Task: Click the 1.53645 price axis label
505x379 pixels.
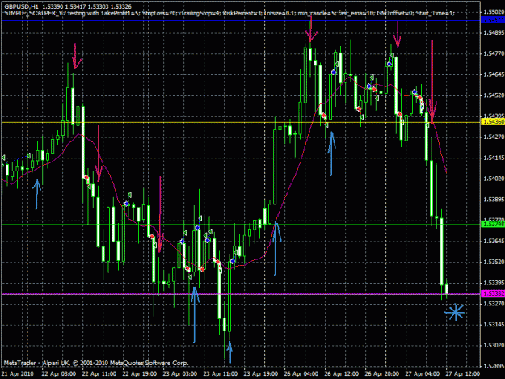Action: [x=494, y=241]
